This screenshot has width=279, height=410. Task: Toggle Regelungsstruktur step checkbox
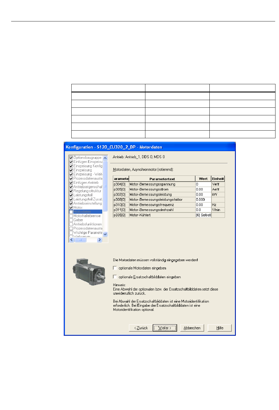71,191
